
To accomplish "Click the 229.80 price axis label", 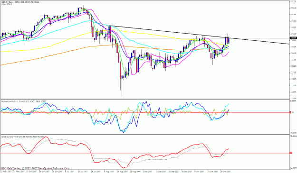I will pyautogui.click(x=293, y=66).
